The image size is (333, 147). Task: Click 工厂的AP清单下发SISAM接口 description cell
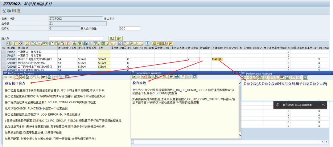(x=37, y=66)
